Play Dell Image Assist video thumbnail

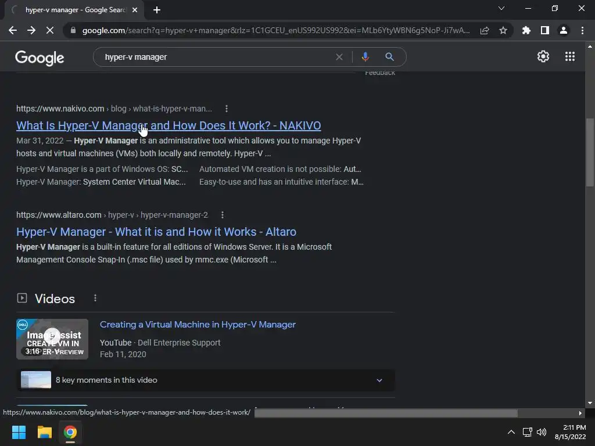pyautogui.click(x=52, y=339)
